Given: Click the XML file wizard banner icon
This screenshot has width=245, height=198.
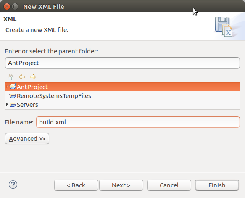Looking at the screenshot, I should (224, 27).
